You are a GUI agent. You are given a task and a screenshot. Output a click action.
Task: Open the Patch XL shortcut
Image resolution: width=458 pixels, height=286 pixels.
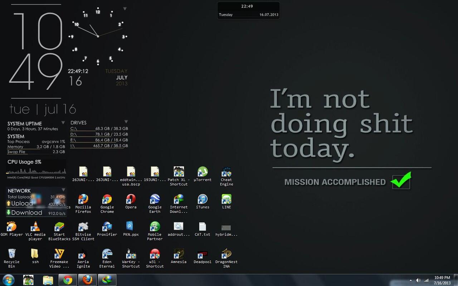coord(179,176)
